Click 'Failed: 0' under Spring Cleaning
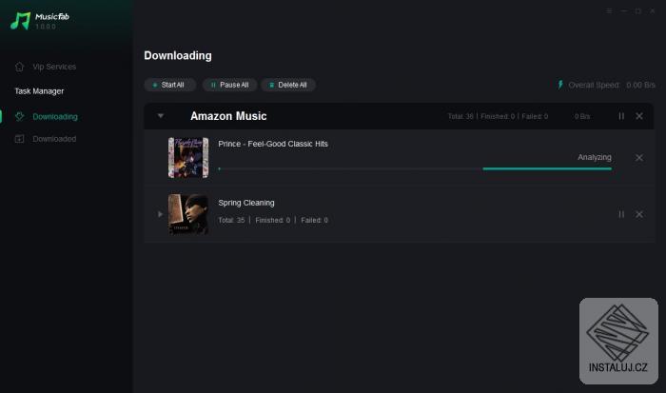Viewport: 666px width, 393px height. [314, 220]
